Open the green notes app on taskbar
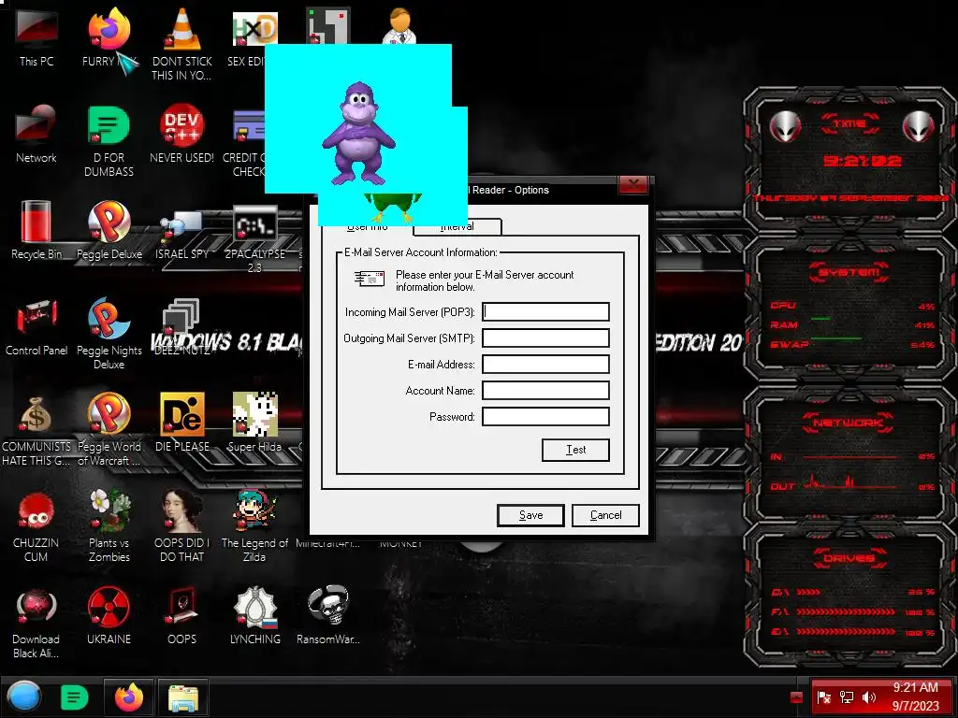 74,697
